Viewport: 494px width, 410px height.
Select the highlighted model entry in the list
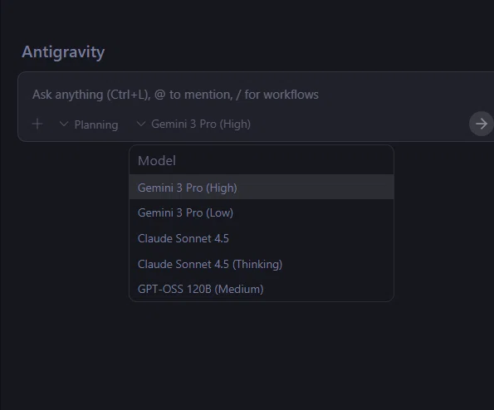262,188
